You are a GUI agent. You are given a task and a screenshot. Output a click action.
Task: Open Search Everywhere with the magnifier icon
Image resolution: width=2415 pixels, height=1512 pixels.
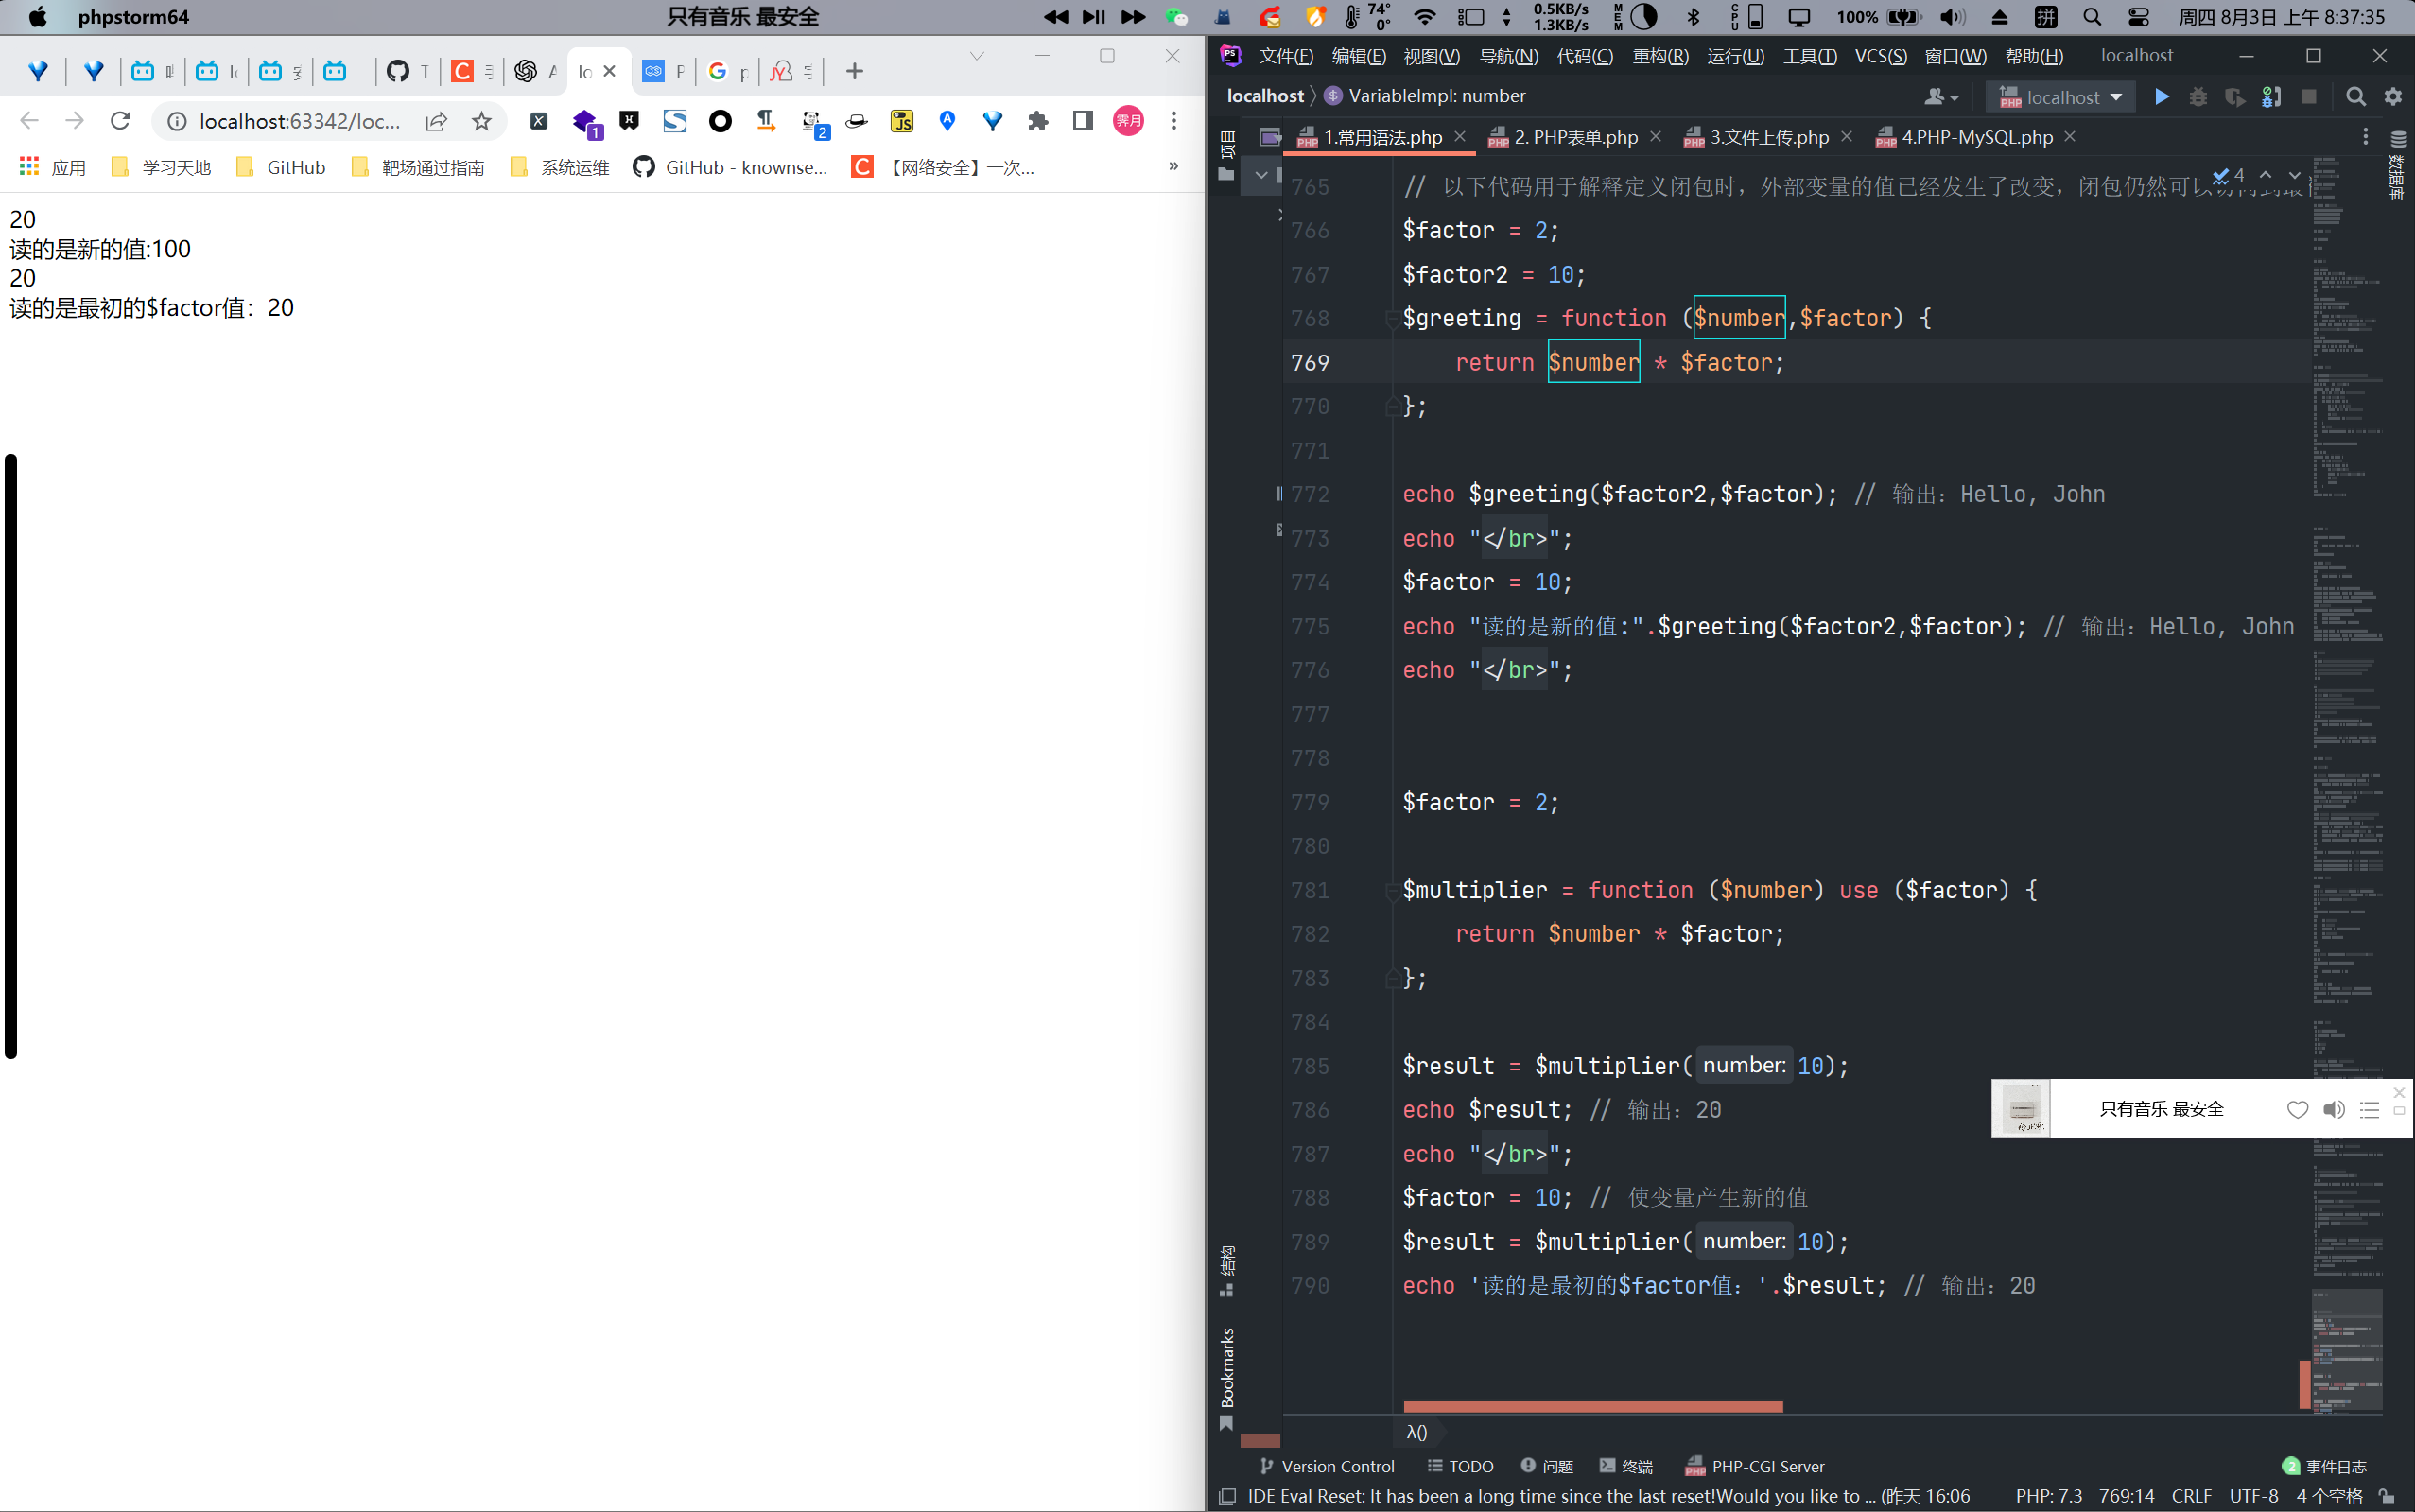pyautogui.click(x=2356, y=97)
